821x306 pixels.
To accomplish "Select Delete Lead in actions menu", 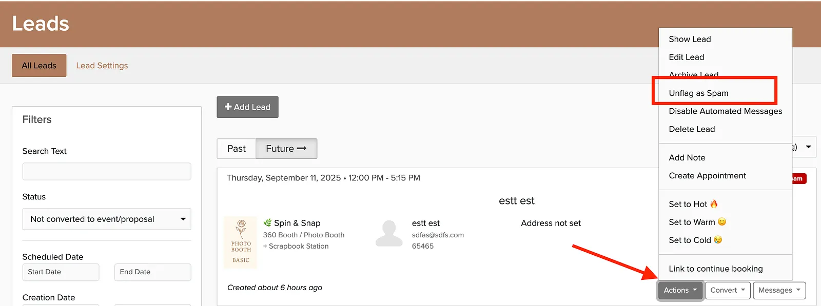I will coord(692,129).
